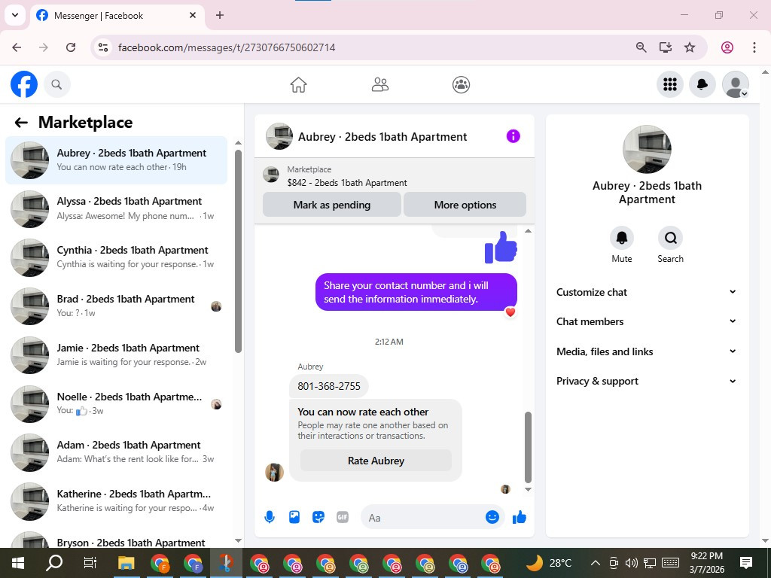This screenshot has width=771, height=578.
Task: Expand Media, files and links section
Action: 647,351
